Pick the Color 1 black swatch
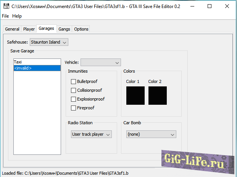Viewport: 237px width, 177px height. (135, 96)
